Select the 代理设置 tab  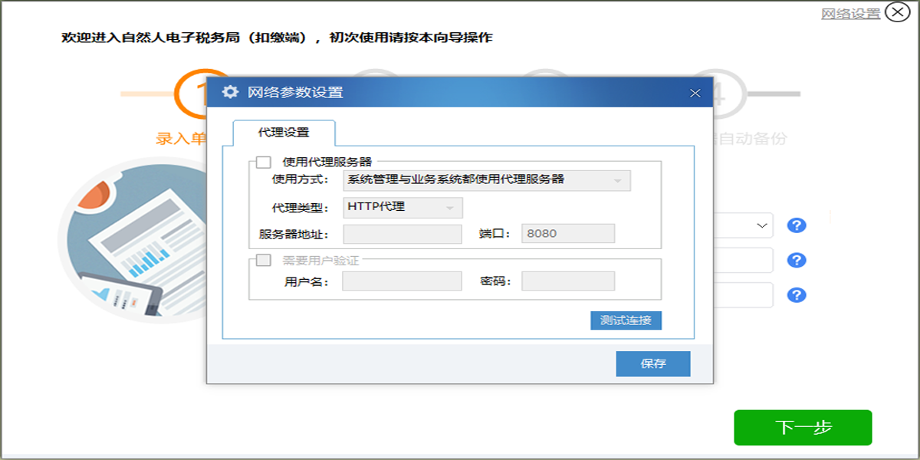coord(284,133)
